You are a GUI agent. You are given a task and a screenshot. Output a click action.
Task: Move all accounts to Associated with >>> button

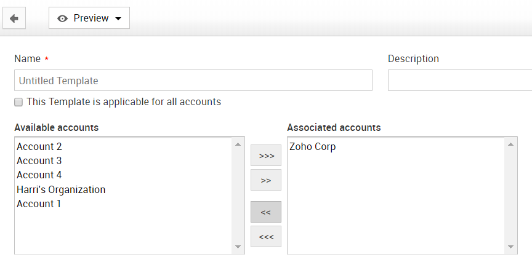tap(266, 156)
